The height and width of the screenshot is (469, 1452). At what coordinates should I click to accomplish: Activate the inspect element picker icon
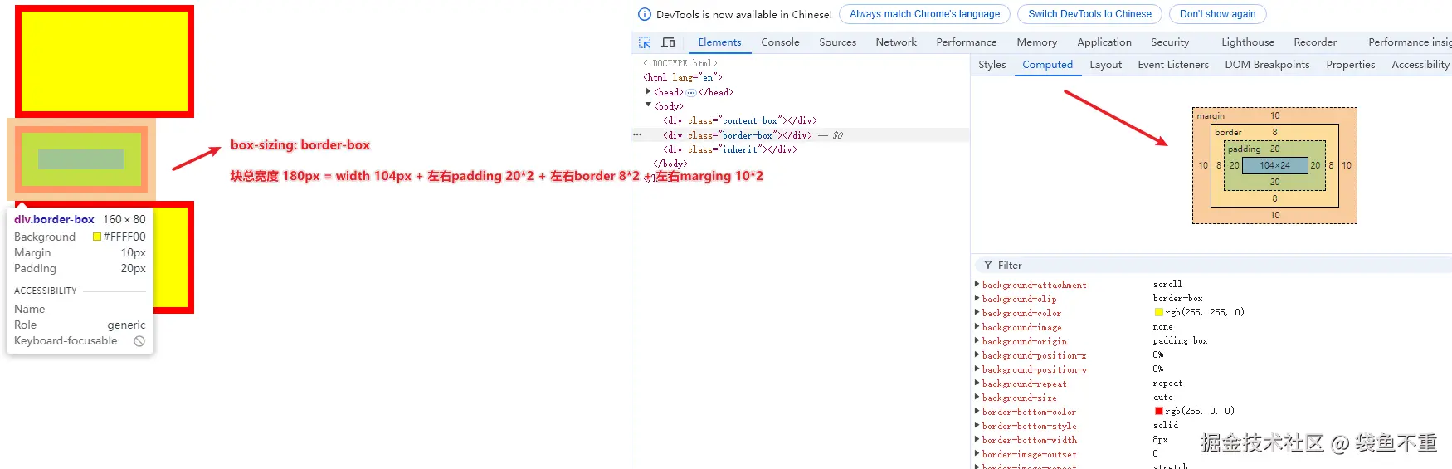(645, 42)
